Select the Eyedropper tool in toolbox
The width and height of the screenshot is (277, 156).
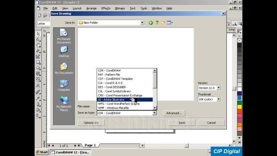(x=38, y=98)
